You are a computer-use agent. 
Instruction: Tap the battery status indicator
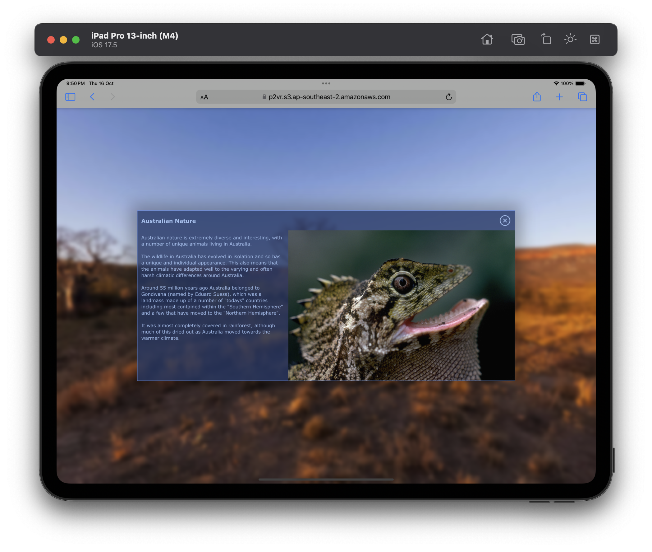[580, 84]
